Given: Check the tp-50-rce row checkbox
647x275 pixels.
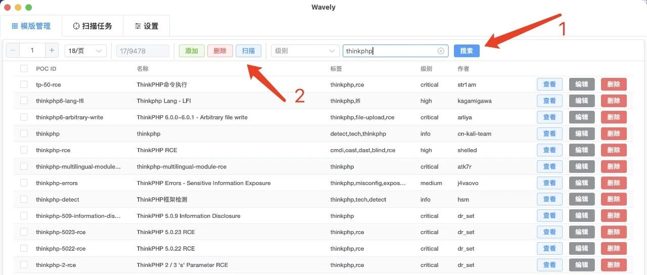Looking at the screenshot, I should pos(24,84).
